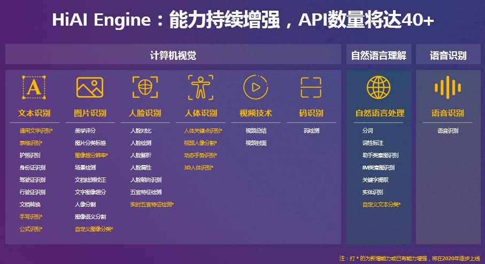Viewport: 485px width, 264px height.
Task: Choose the 助手类意图识别 entry
Action: click(380, 155)
